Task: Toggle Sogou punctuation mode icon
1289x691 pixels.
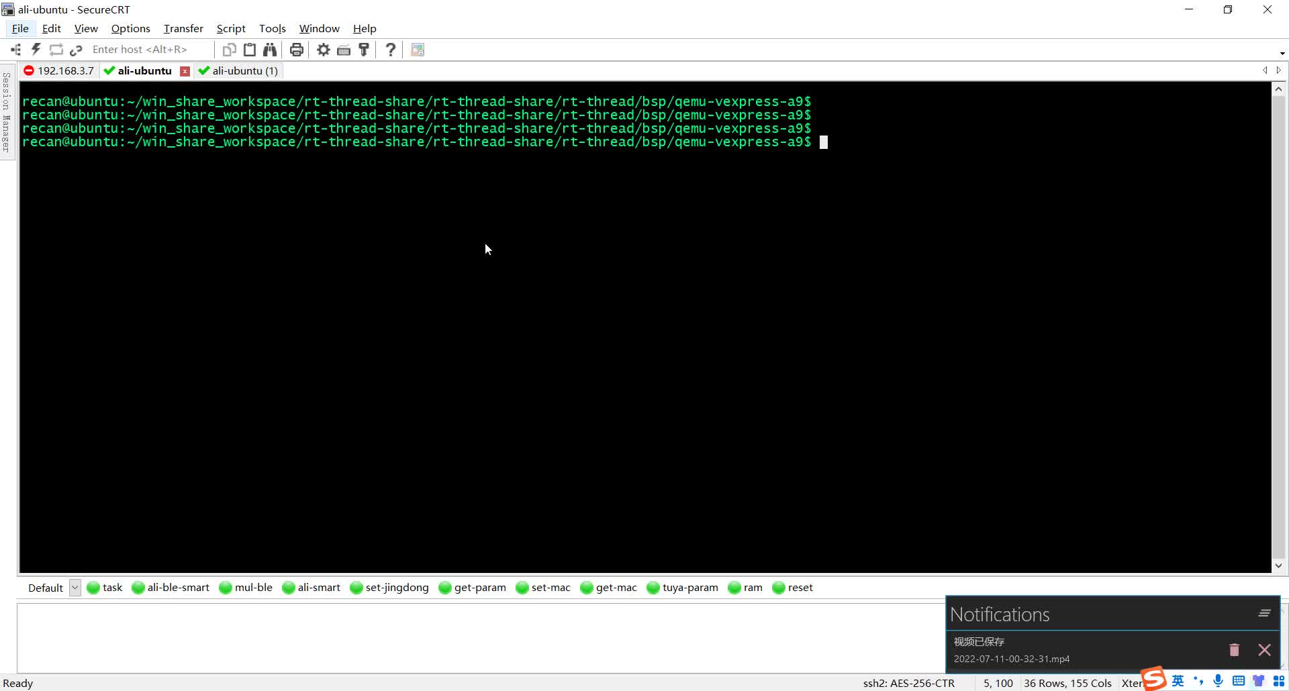Action: [x=1198, y=682]
